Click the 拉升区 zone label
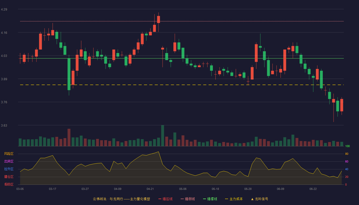The height and width of the screenshot is (205, 359). [x=9, y=169]
